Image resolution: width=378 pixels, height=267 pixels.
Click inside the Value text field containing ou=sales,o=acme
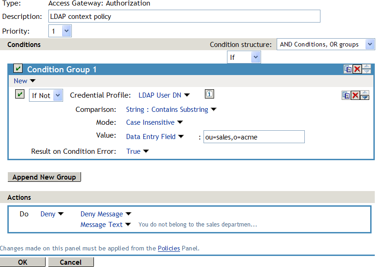(x=254, y=137)
